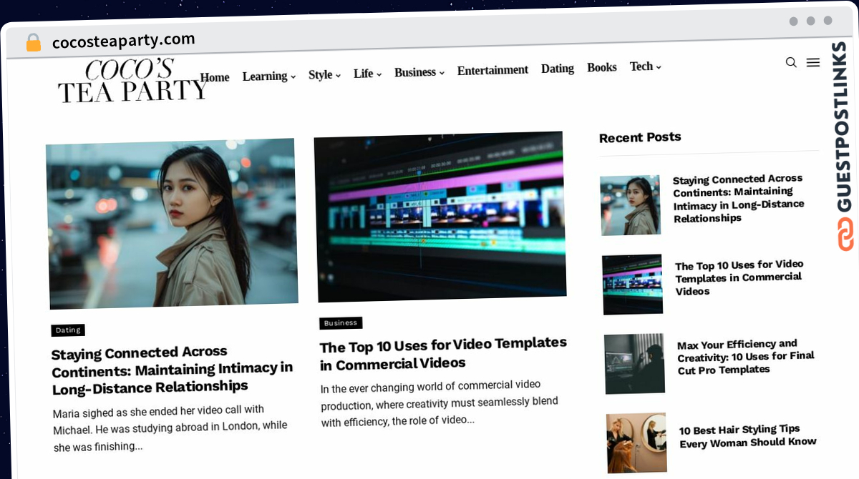Open the hamburger menu icon

click(x=813, y=62)
